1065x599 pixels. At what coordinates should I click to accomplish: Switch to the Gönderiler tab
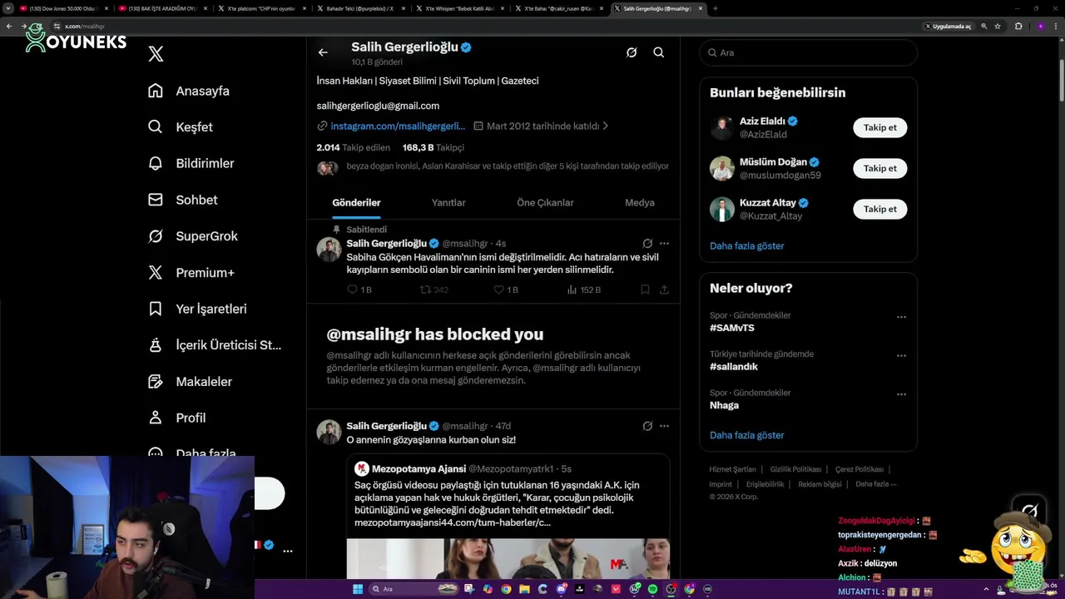(356, 202)
